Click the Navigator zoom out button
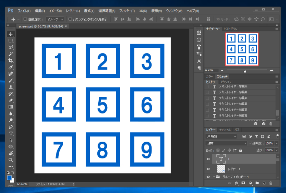 (222, 71)
